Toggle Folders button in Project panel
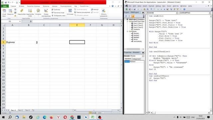Viewport: 213px width, 120px height. point(133,16)
